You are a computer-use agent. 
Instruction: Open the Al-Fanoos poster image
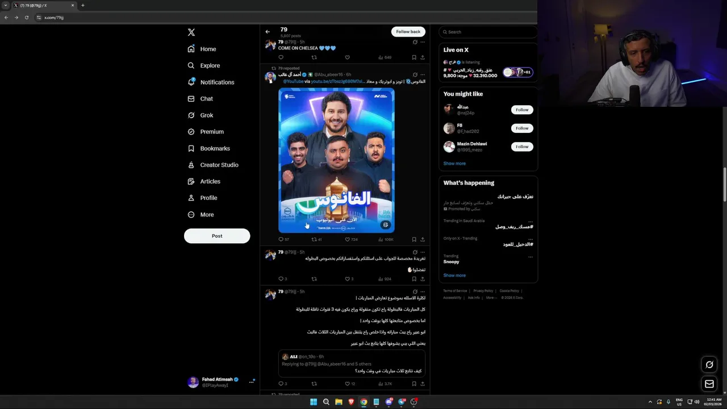tap(336, 160)
